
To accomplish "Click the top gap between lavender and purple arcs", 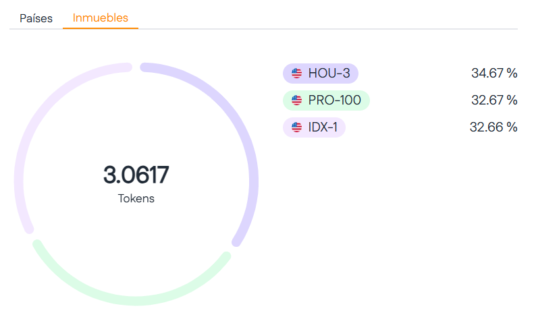I will (x=136, y=65).
